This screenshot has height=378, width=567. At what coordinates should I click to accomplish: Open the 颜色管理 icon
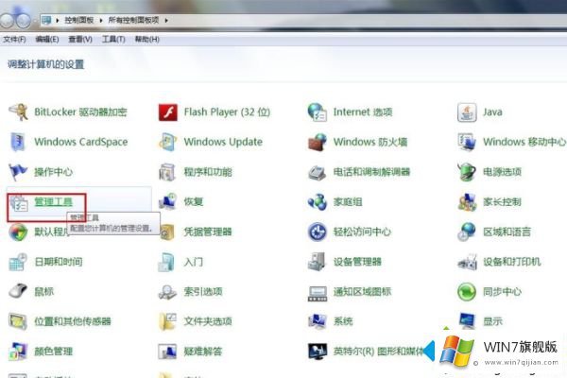pyautogui.click(x=18, y=352)
